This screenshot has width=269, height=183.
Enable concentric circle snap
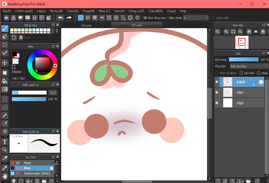tap(116, 18)
